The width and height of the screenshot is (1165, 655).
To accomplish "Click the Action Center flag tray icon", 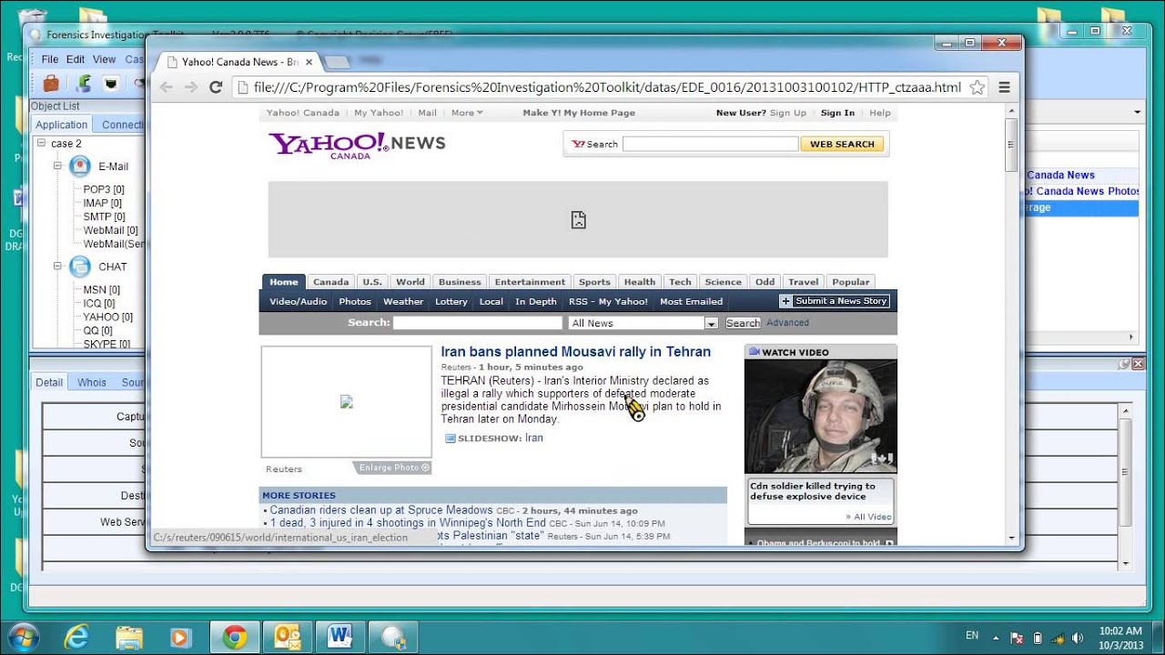I will (1017, 638).
